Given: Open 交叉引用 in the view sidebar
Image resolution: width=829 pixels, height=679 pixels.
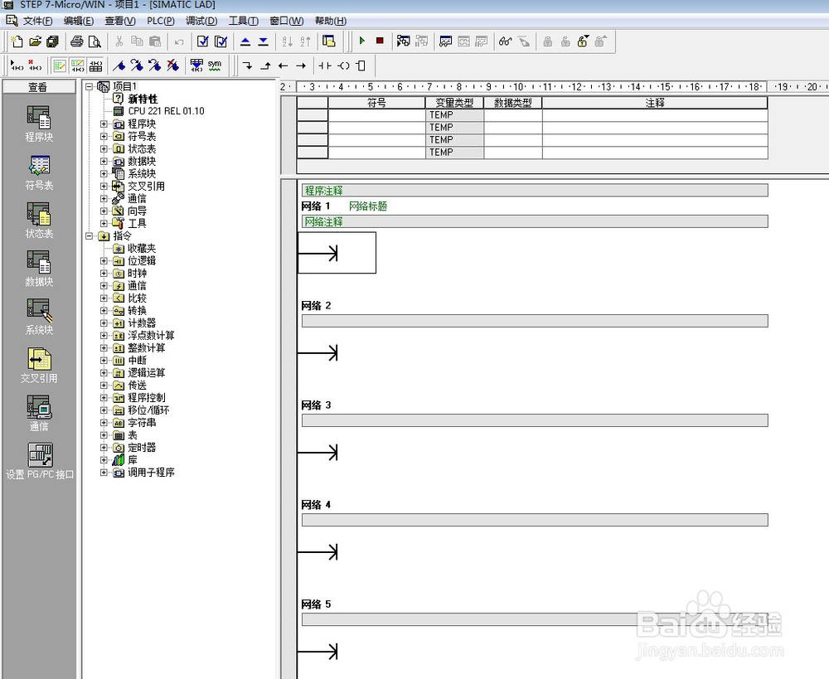Looking at the screenshot, I should [39, 366].
